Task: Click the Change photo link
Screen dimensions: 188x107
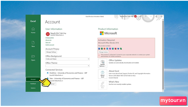Action: [50, 38]
